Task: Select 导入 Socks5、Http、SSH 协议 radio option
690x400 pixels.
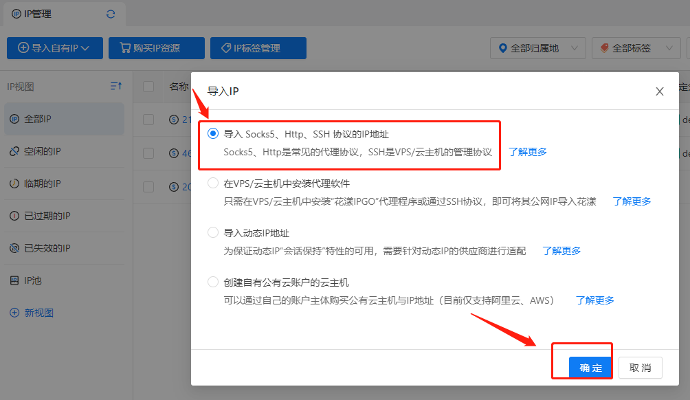Action: (x=213, y=134)
